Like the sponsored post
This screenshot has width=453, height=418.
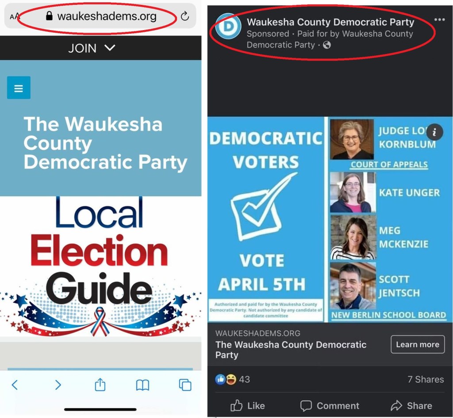(248, 406)
